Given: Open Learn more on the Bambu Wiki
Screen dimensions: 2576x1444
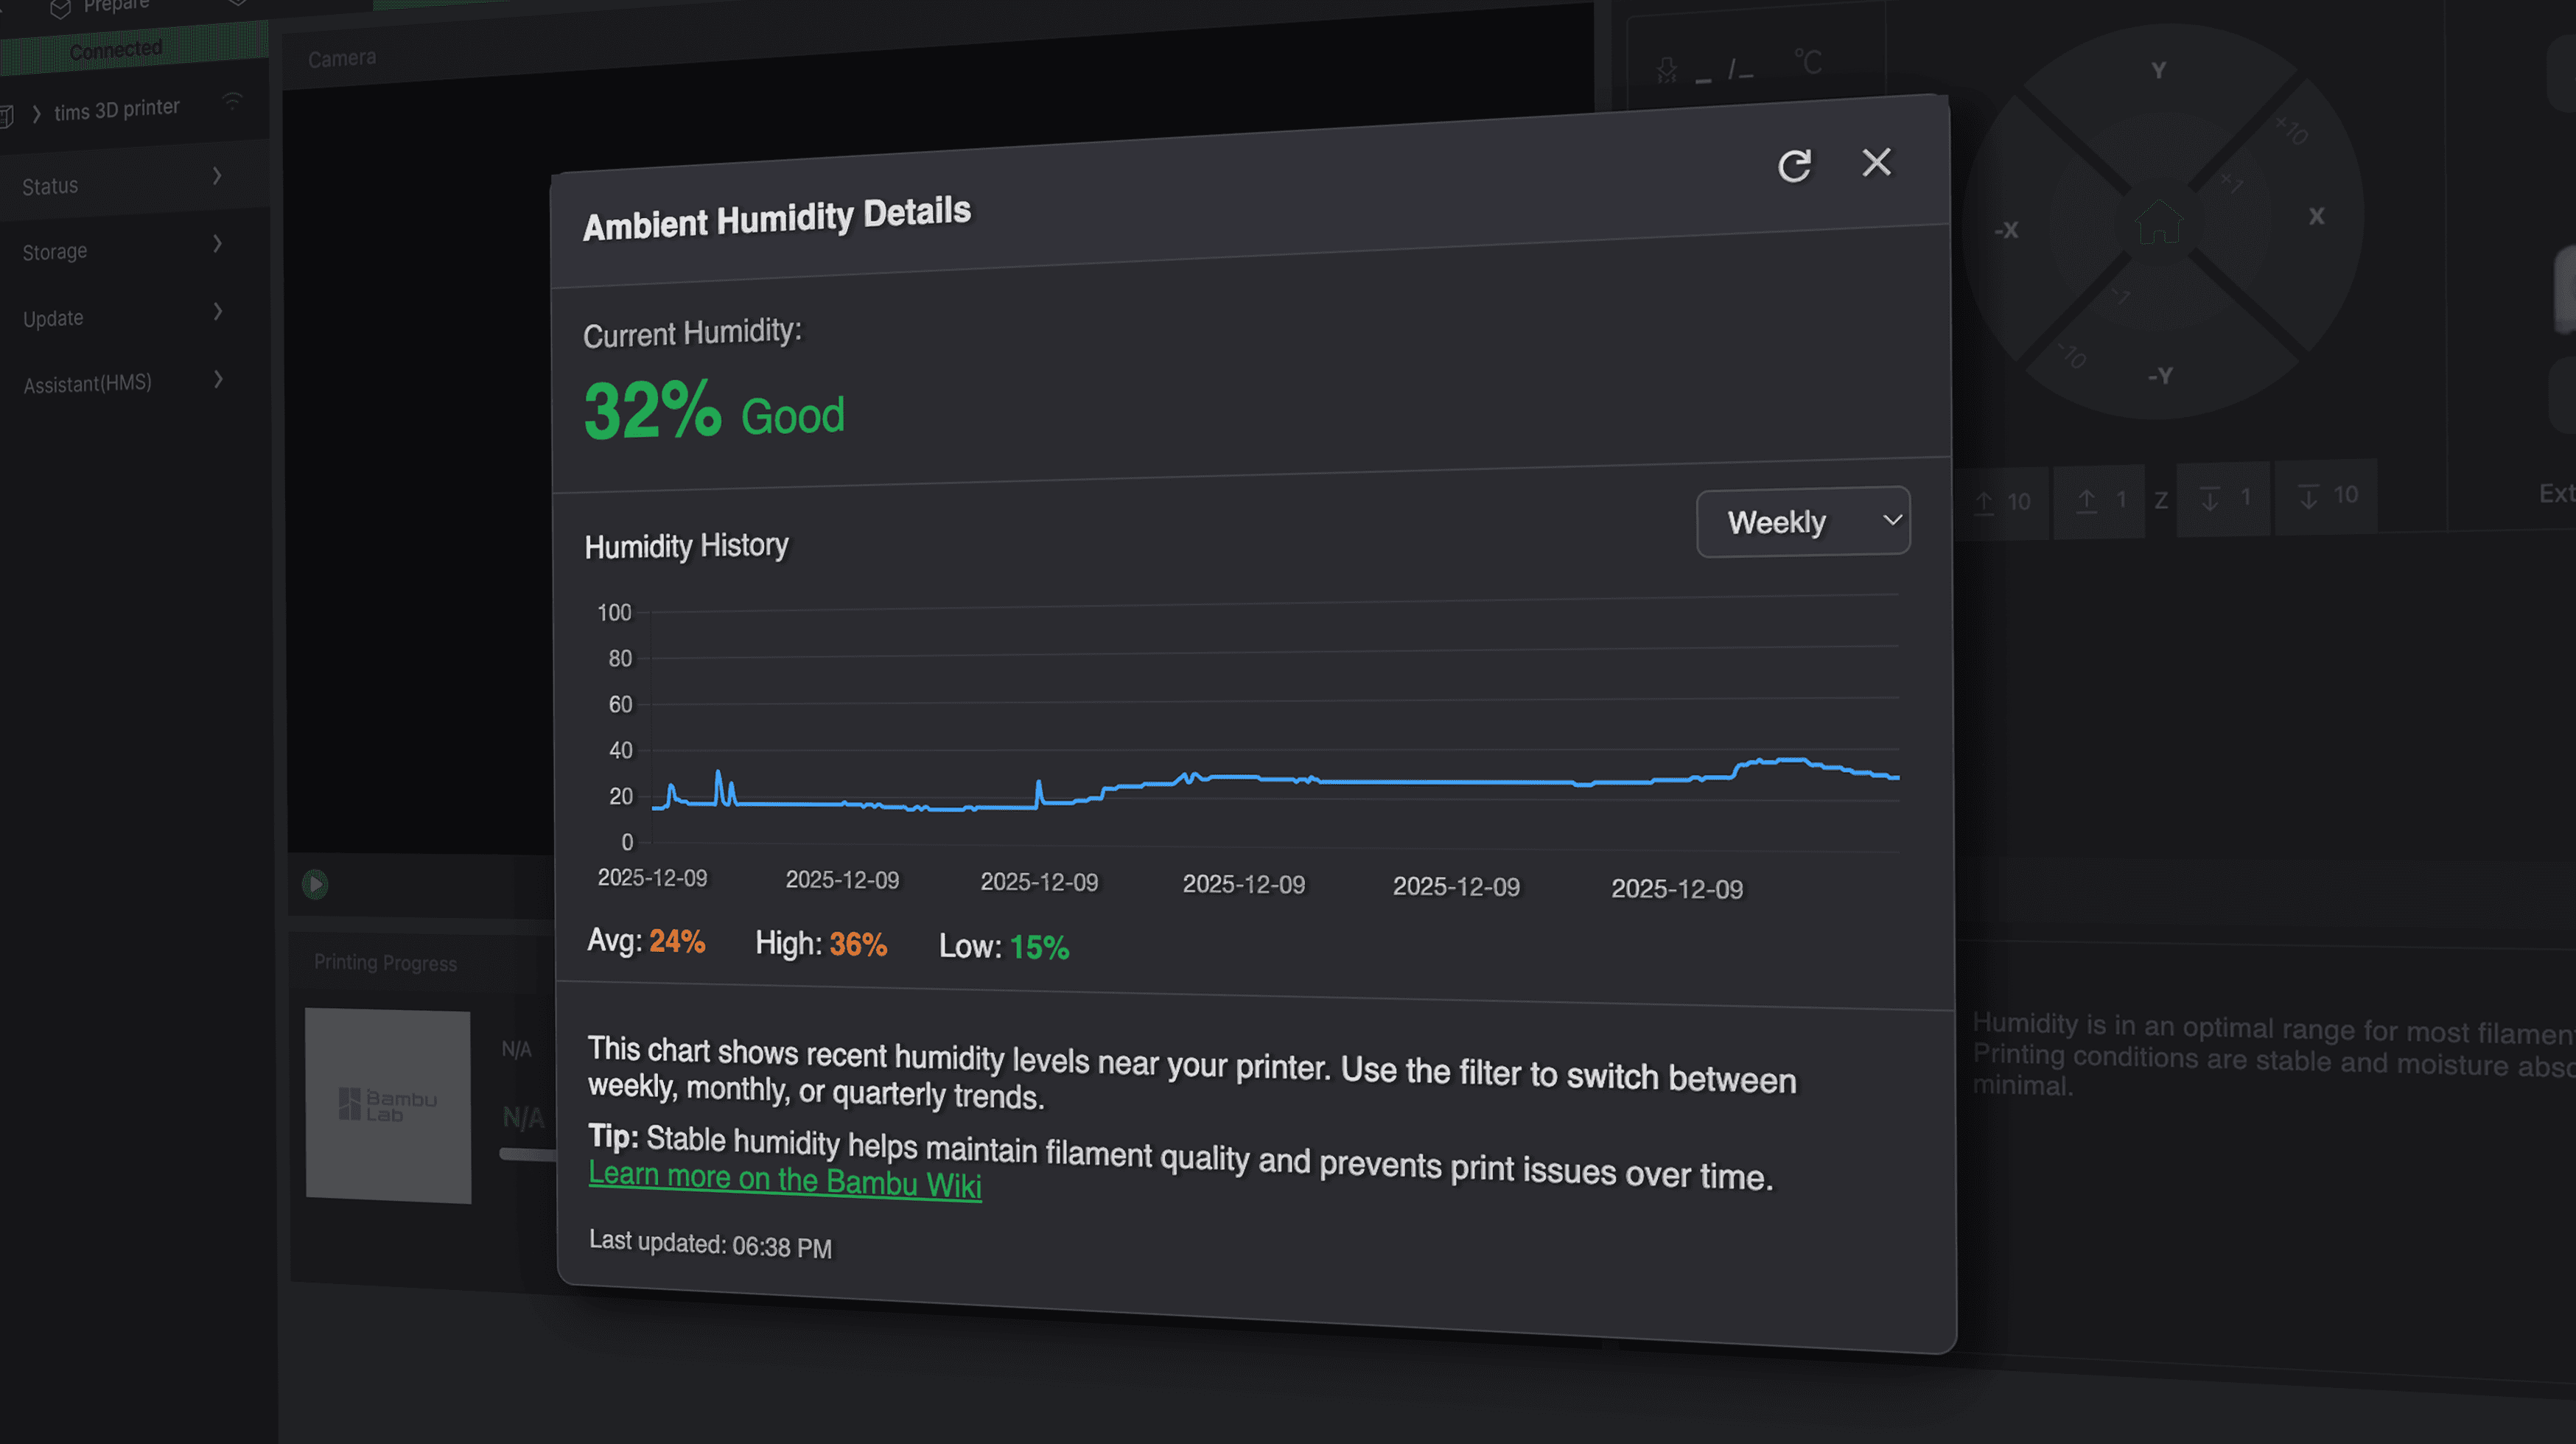Looking at the screenshot, I should 785,1180.
